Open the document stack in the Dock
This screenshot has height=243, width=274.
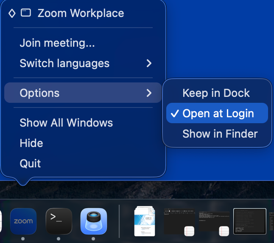pyautogui.click(x=145, y=221)
